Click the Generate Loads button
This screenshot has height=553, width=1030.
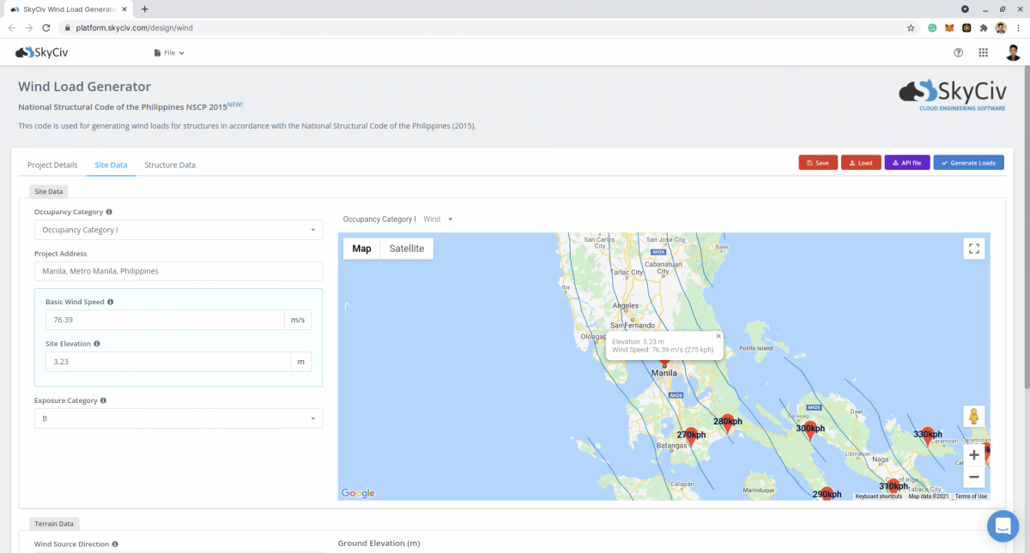(x=968, y=163)
